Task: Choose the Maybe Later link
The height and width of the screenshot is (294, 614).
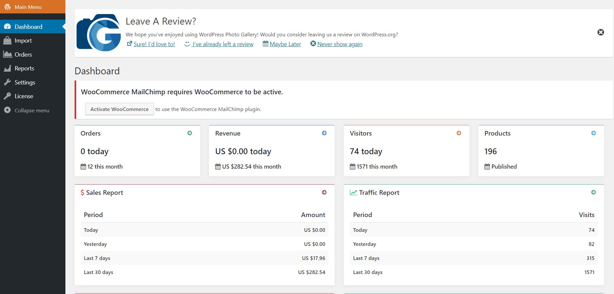Action: coord(285,44)
